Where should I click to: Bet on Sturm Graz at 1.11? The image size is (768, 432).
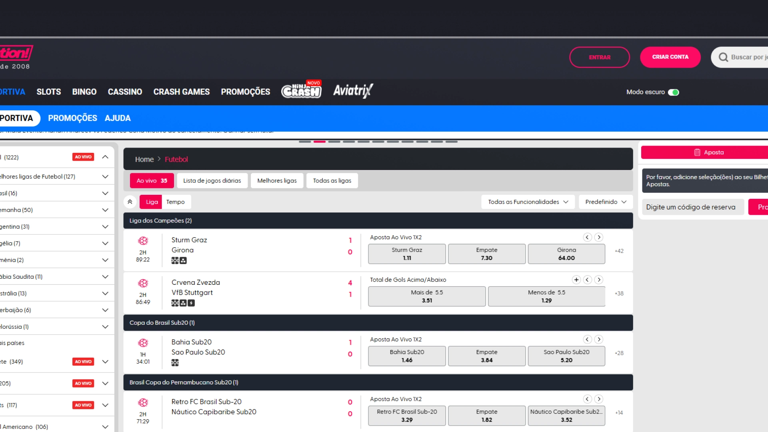(407, 254)
